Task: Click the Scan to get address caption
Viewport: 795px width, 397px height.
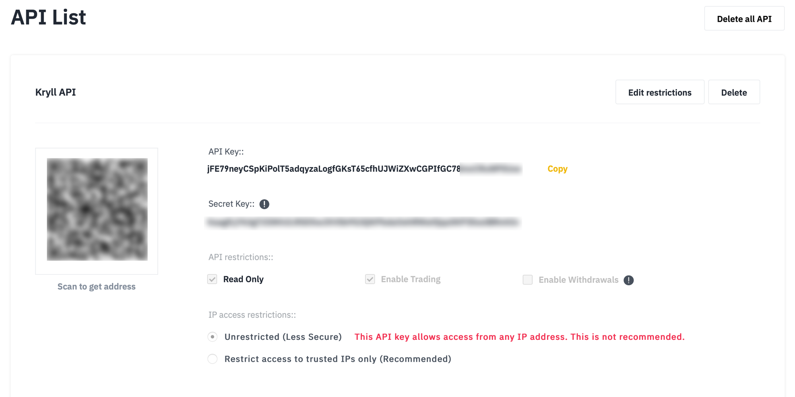Action: pyautogui.click(x=97, y=287)
